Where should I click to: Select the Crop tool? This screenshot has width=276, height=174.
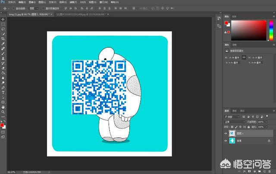pyautogui.click(x=3, y=39)
